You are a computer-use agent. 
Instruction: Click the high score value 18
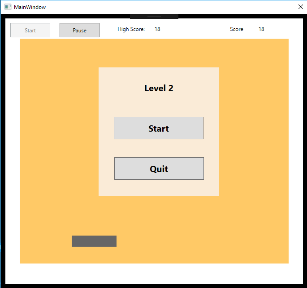pos(157,29)
